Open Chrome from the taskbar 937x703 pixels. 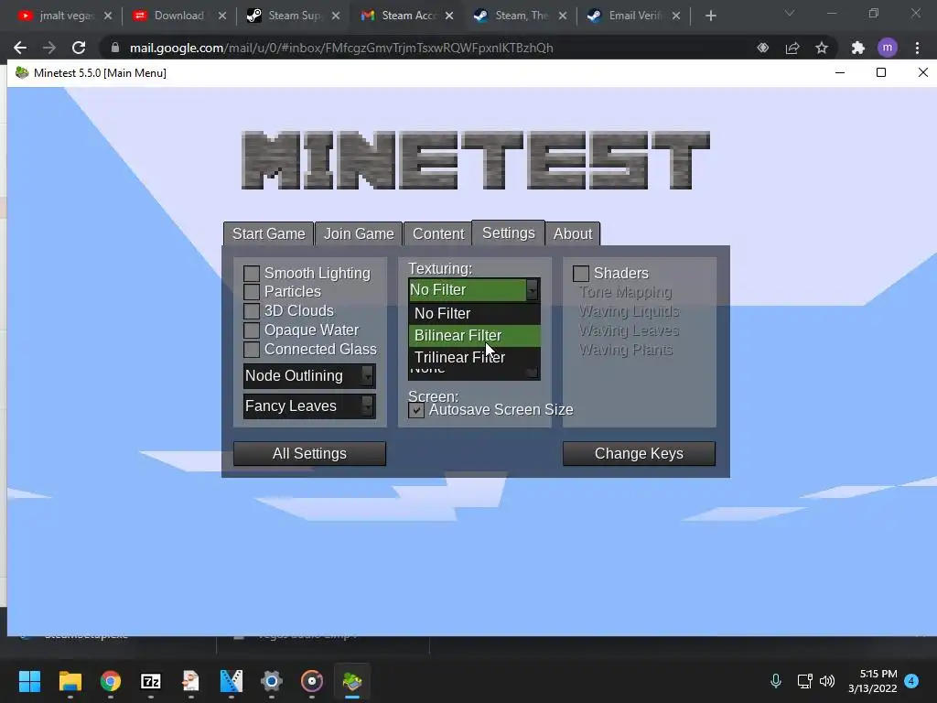pyautogui.click(x=111, y=681)
